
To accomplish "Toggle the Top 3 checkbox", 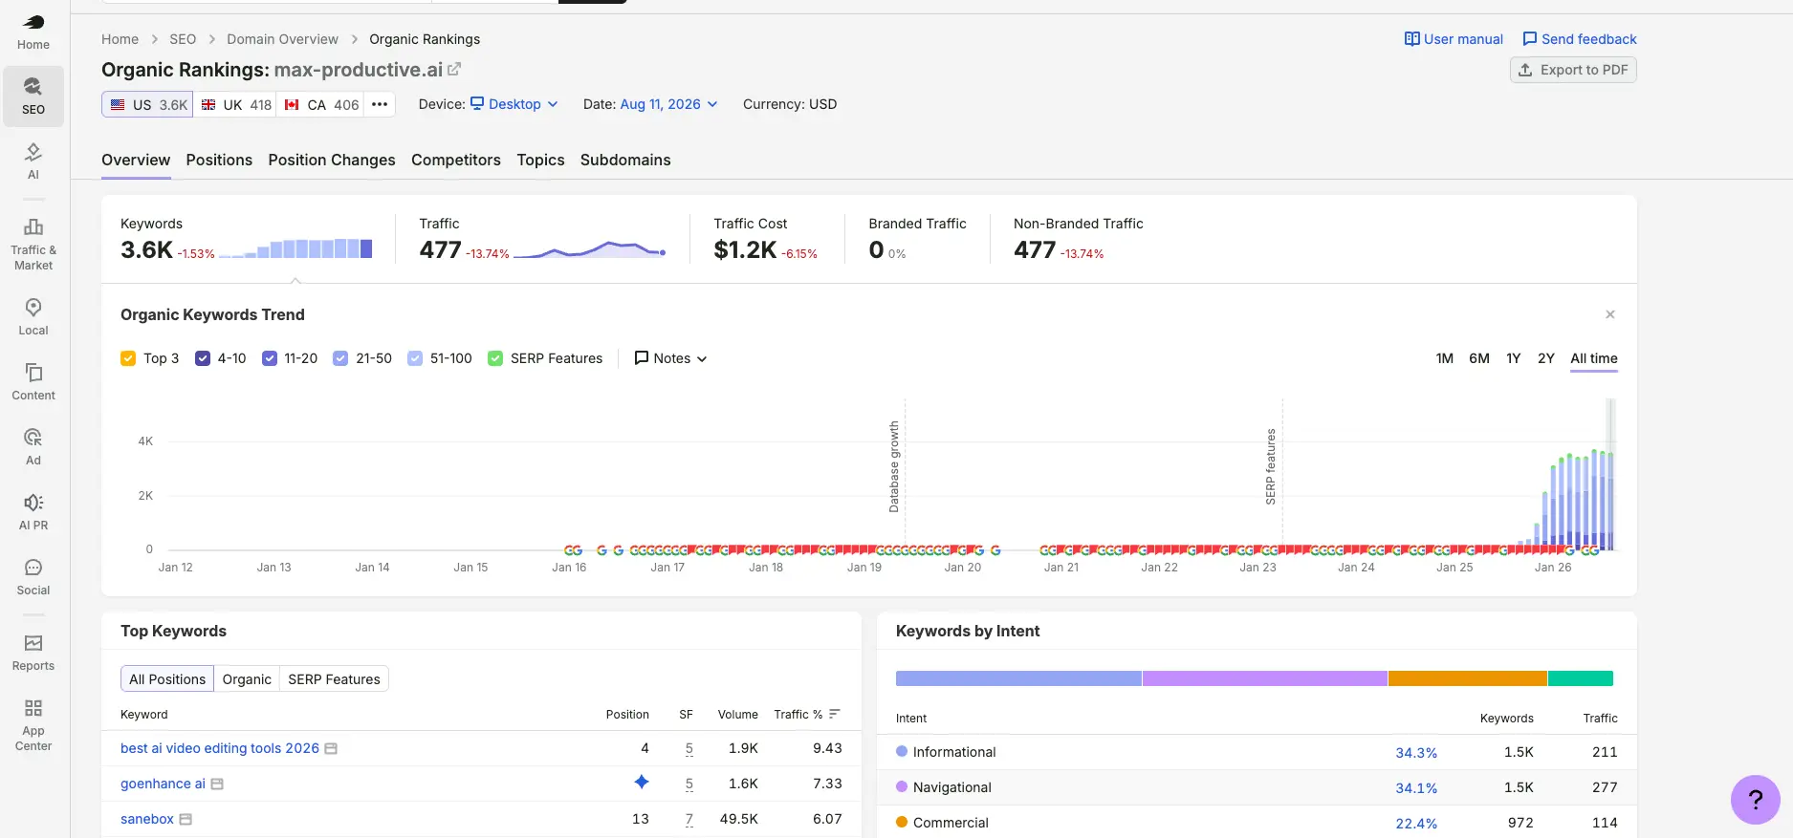I will click(128, 358).
